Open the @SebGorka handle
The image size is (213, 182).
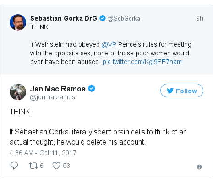pos(124,18)
